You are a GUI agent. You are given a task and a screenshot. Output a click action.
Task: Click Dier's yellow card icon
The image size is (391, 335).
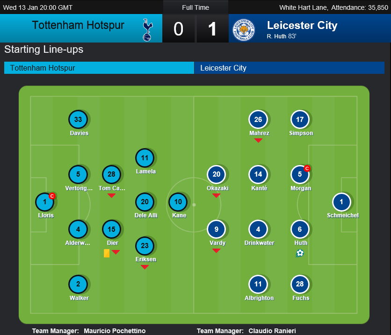tap(107, 253)
